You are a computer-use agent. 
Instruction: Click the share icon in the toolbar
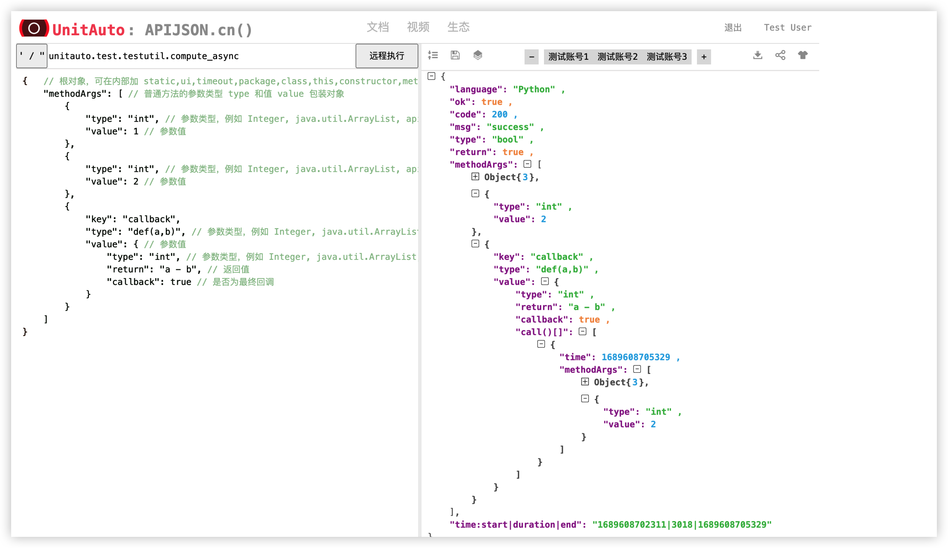tap(780, 55)
